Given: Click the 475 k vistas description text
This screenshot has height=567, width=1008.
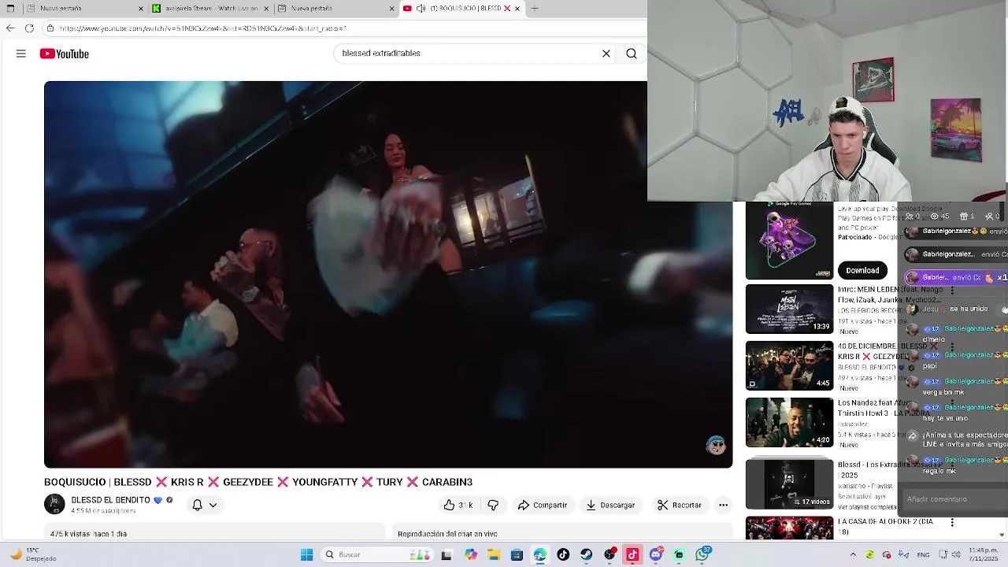Looking at the screenshot, I should pos(88,534).
